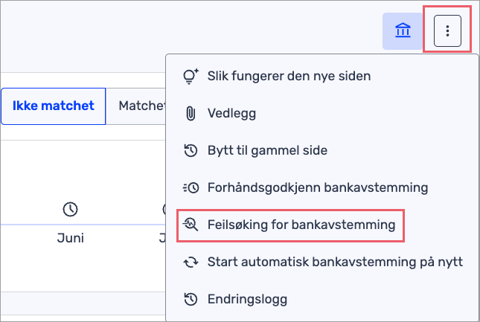Switch to the Ikke matchet tab

point(54,106)
